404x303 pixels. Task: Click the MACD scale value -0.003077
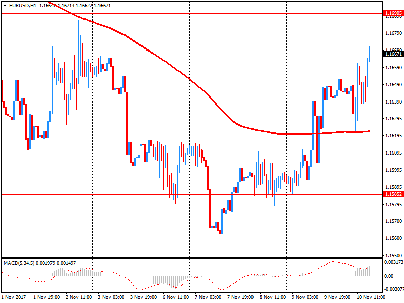coord(394,289)
